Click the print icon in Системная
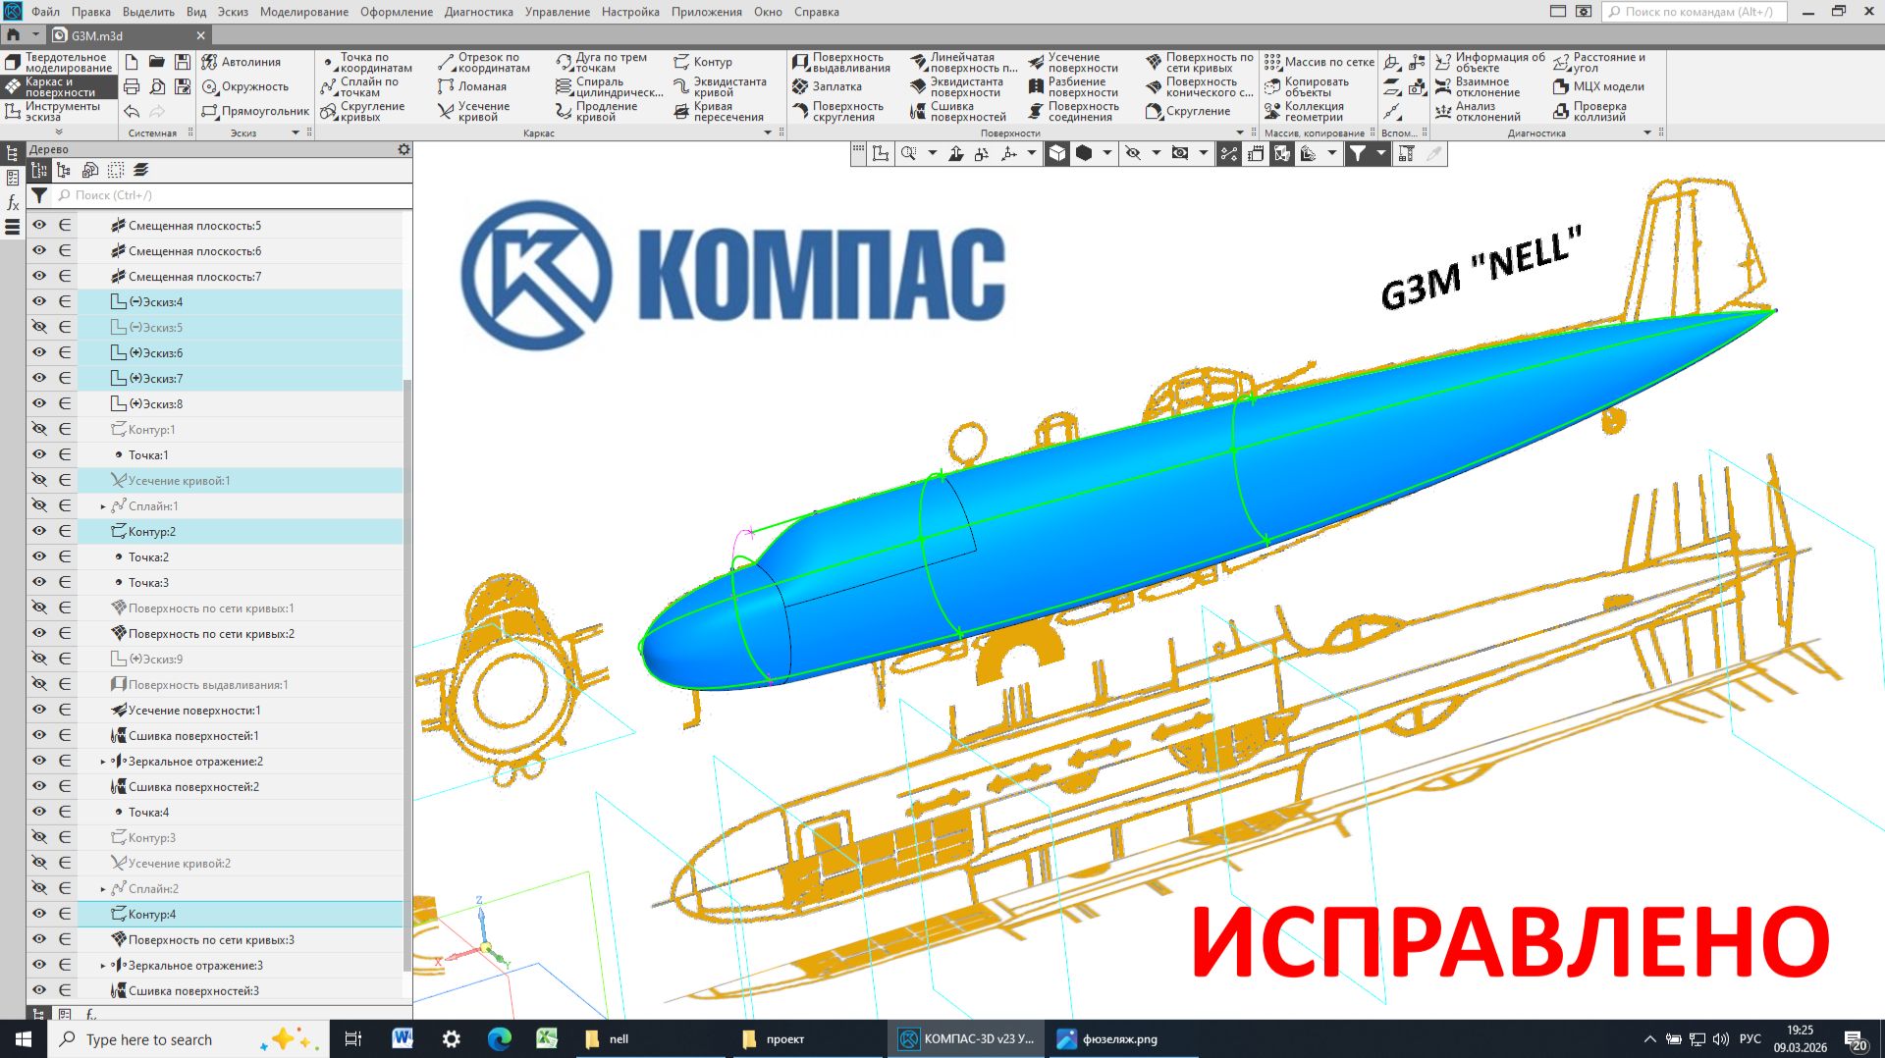1885x1058 pixels. [x=132, y=86]
